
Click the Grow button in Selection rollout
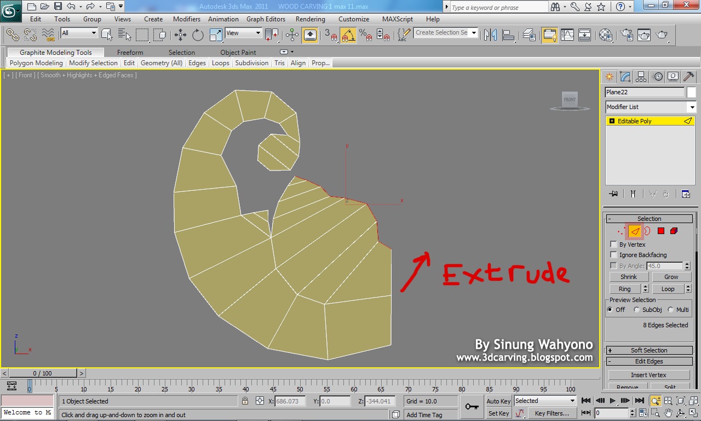pos(671,277)
